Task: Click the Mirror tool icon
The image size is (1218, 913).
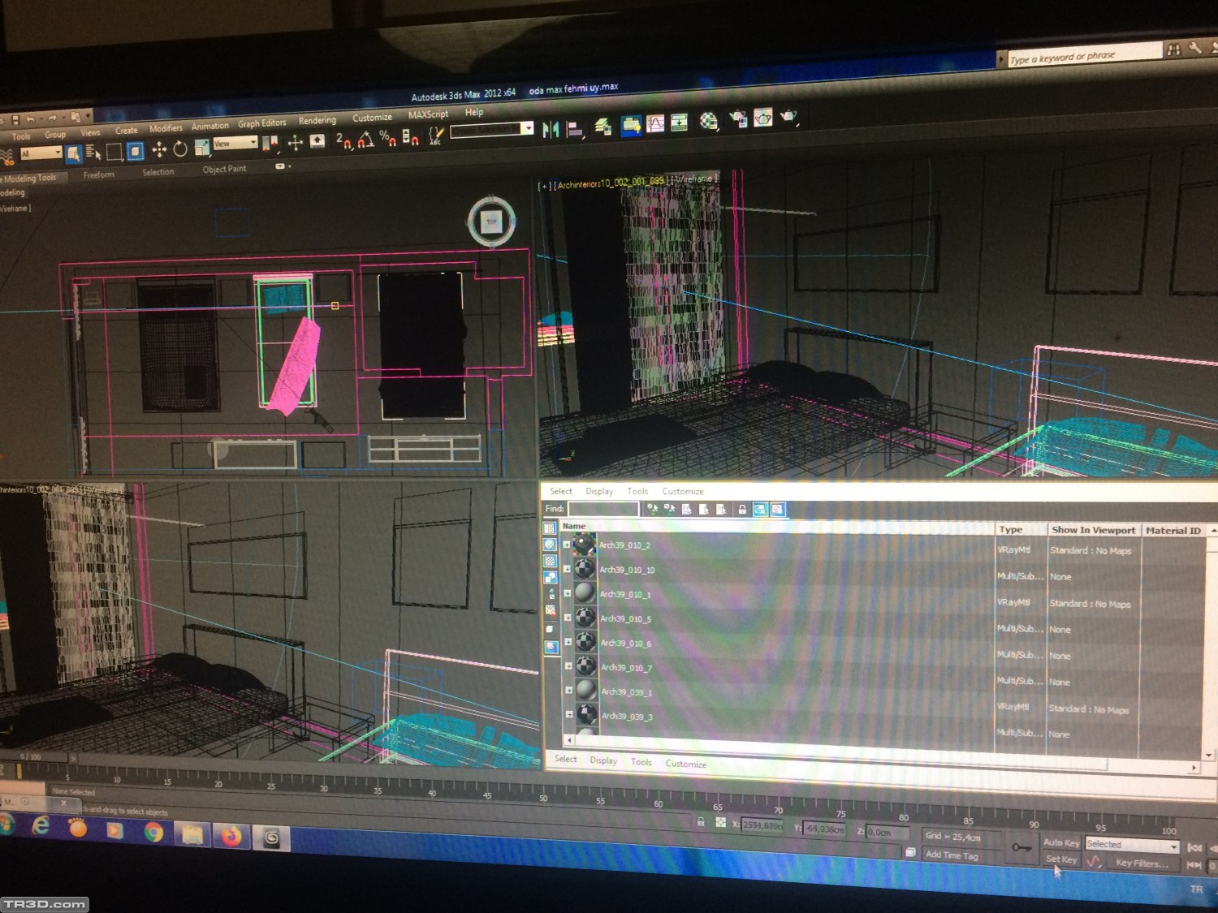Action: (x=551, y=130)
